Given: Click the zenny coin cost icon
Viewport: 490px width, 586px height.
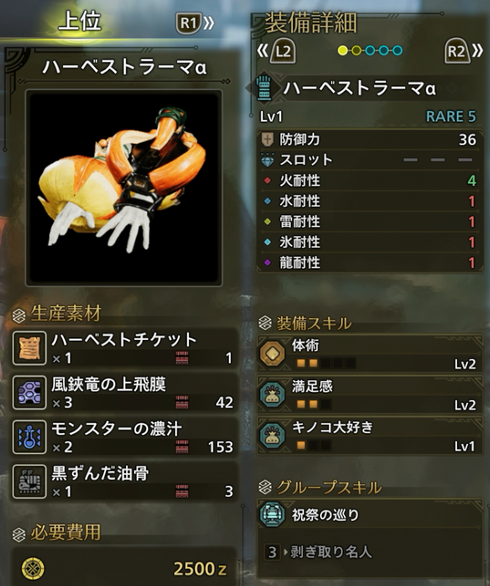Looking at the screenshot, I should pos(33,568).
